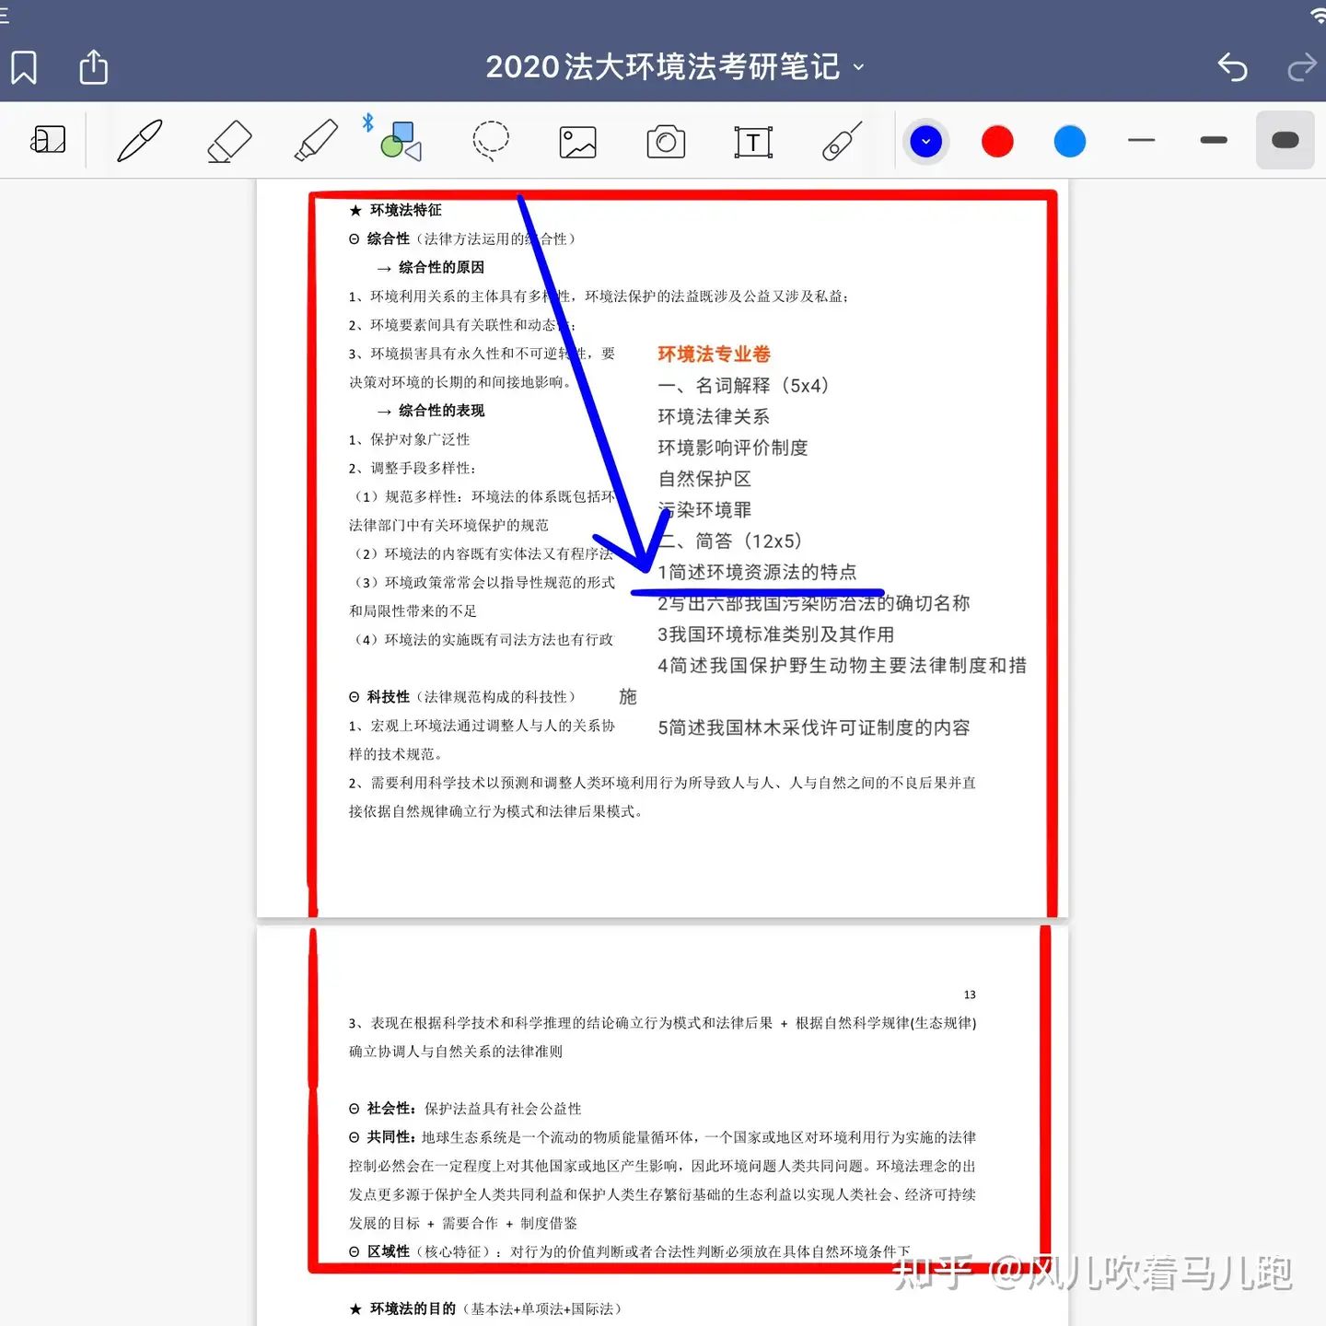Tap the 环境影响评价制度 term

pos(732,448)
